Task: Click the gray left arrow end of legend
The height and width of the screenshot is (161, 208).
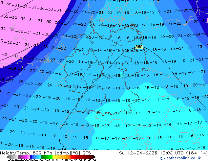Action: click(x=8, y=157)
